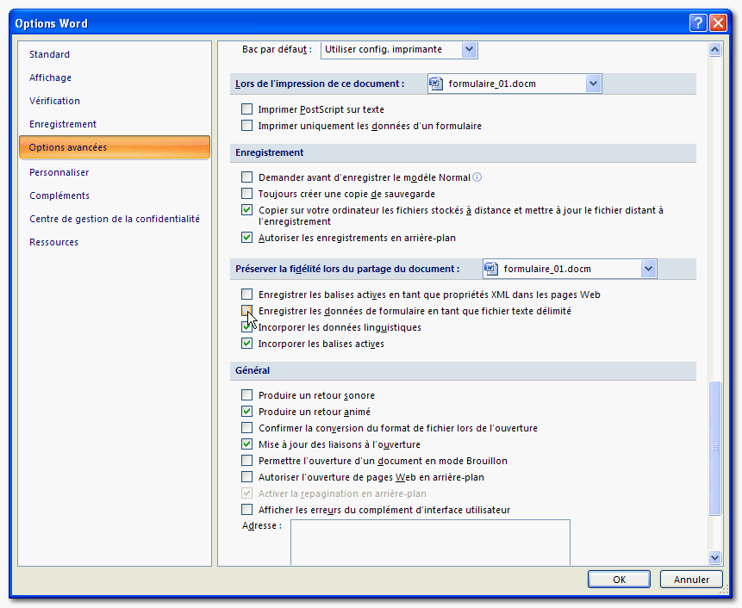Click the vertical scrollbar thumb

point(714,448)
